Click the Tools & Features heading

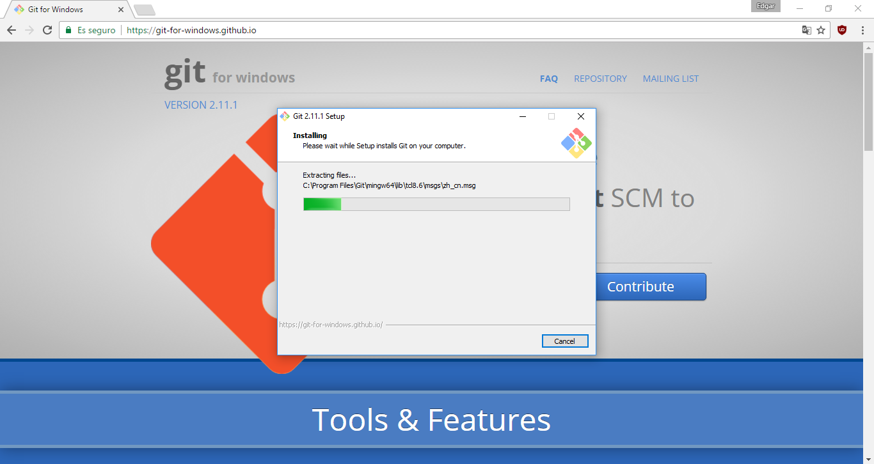431,420
